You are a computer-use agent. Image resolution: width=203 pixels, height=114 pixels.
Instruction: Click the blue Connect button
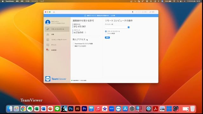[107, 37]
